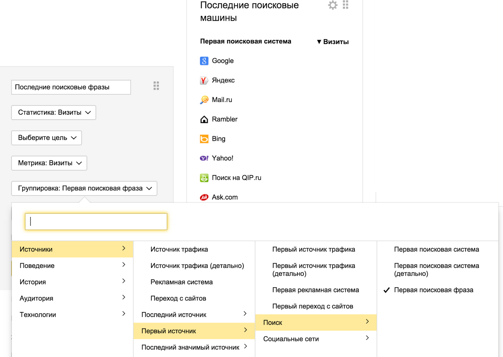503x357 pixels.
Task: Open widget settings gear icon
Action: 333,5
